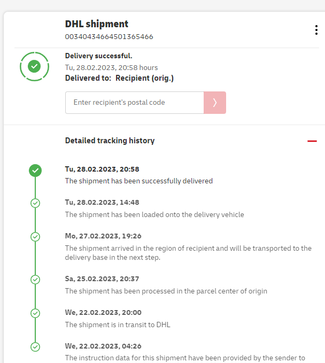
Task: Click the 'loaded onto the delivery vehicle' entry
Action: [x=154, y=214]
